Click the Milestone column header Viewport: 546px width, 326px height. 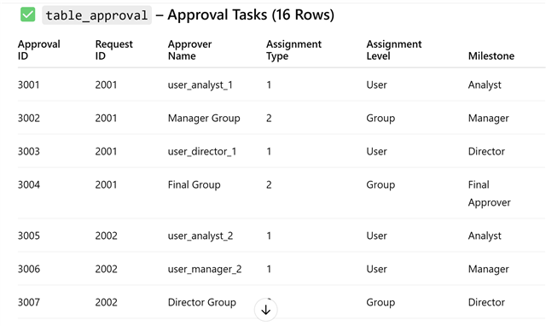[x=491, y=55]
